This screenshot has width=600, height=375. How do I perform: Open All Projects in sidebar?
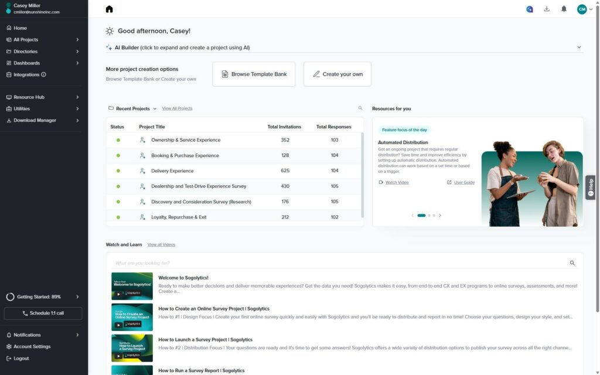(x=26, y=39)
